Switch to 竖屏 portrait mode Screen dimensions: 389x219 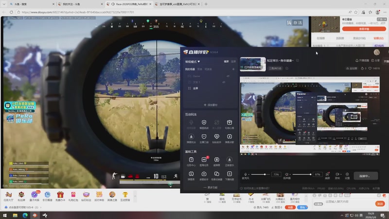pos(233,61)
